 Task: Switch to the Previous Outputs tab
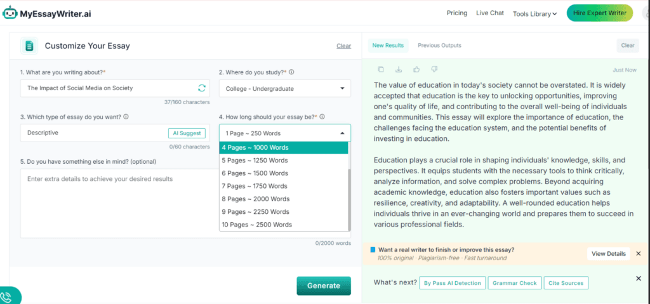click(x=439, y=46)
